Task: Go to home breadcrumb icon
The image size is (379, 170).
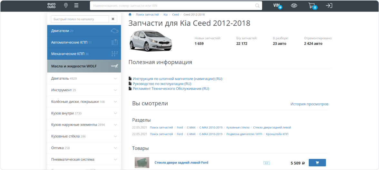Action: click(x=130, y=15)
